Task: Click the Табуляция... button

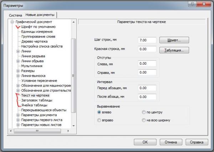Action: click(x=174, y=50)
